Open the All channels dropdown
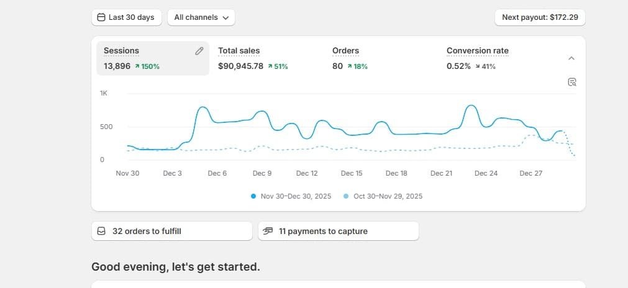628x288 pixels. point(201,17)
